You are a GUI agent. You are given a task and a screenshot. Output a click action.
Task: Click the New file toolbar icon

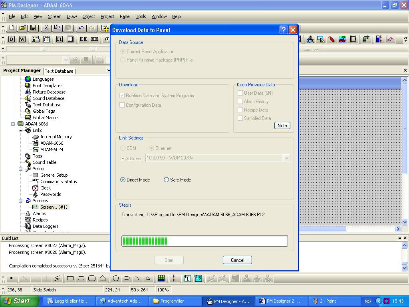click(x=12, y=28)
